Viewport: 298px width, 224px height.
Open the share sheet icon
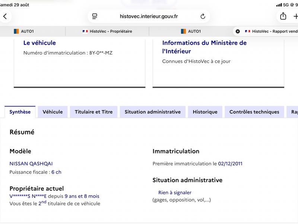click(283, 16)
